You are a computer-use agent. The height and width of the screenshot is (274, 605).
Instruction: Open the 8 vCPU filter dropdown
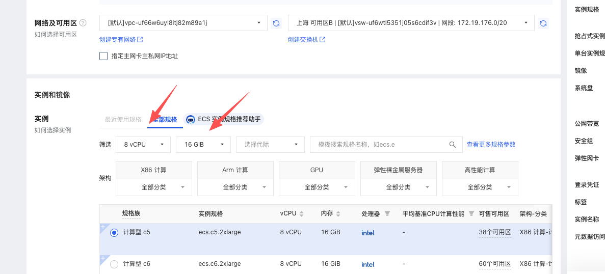143,145
